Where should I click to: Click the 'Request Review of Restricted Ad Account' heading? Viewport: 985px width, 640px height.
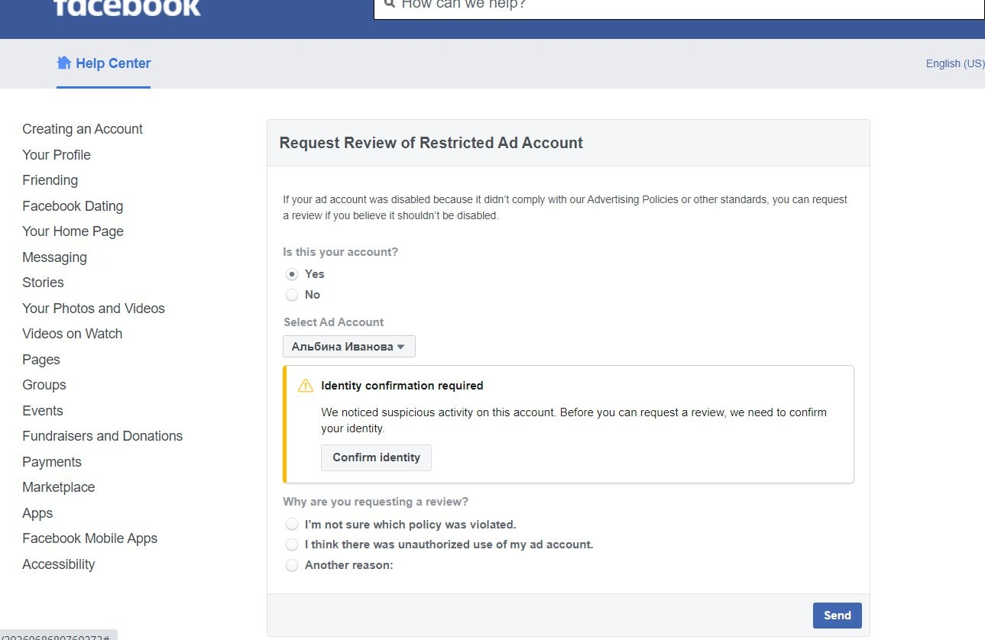[x=431, y=143]
